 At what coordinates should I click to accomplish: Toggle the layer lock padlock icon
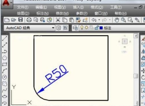97,28
